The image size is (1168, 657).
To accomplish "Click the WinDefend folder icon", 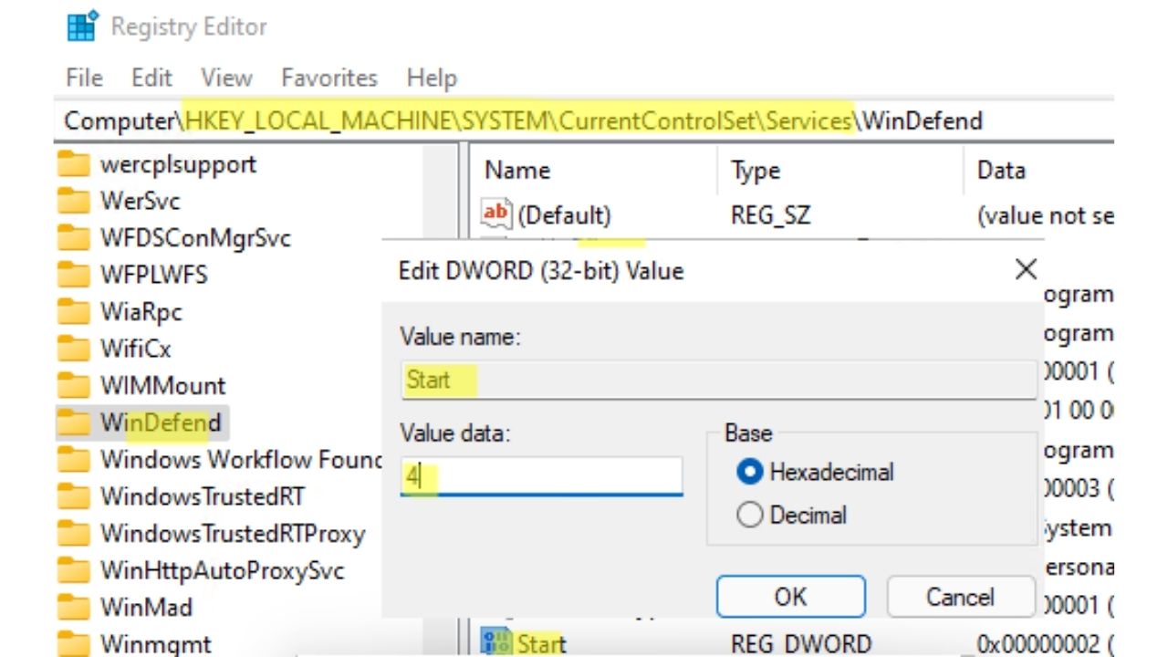I will (x=73, y=423).
